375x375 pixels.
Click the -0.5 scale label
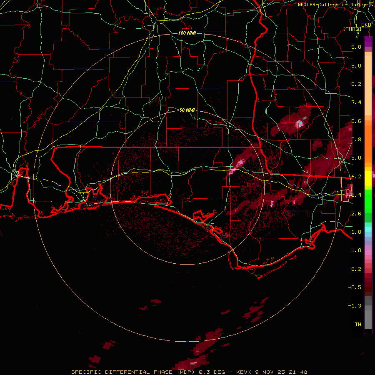(x=355, y=287)
